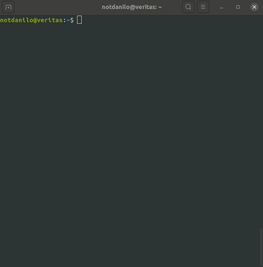Close the terminal window
The height and width of the screenshot is (267, 263).
pyautogui.click(x=254, y=7)
